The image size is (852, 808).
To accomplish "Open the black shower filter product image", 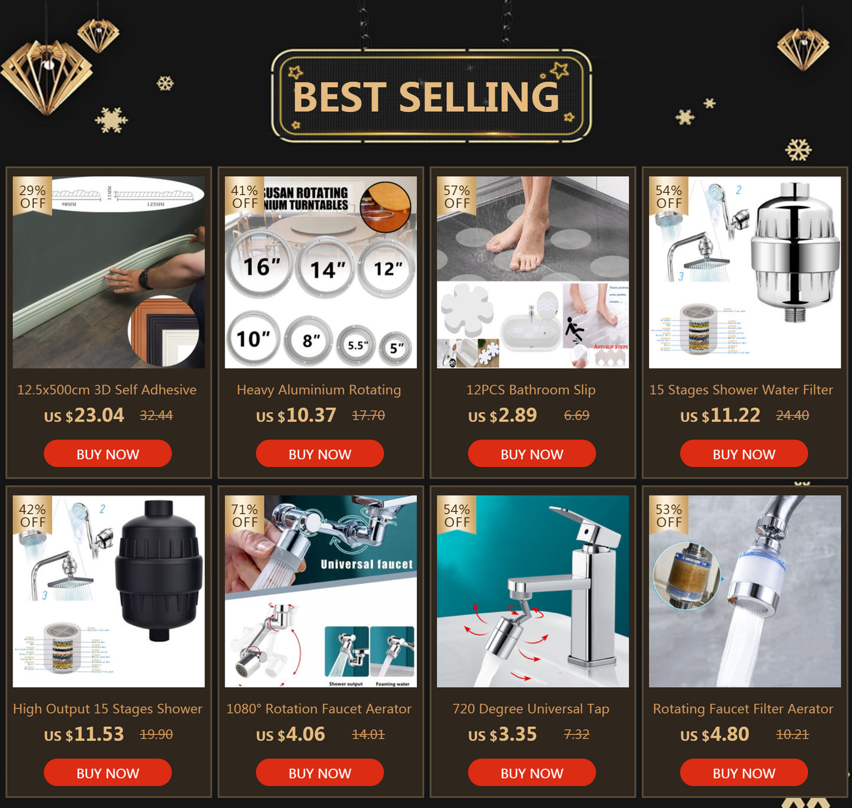I will coord(109,591).
